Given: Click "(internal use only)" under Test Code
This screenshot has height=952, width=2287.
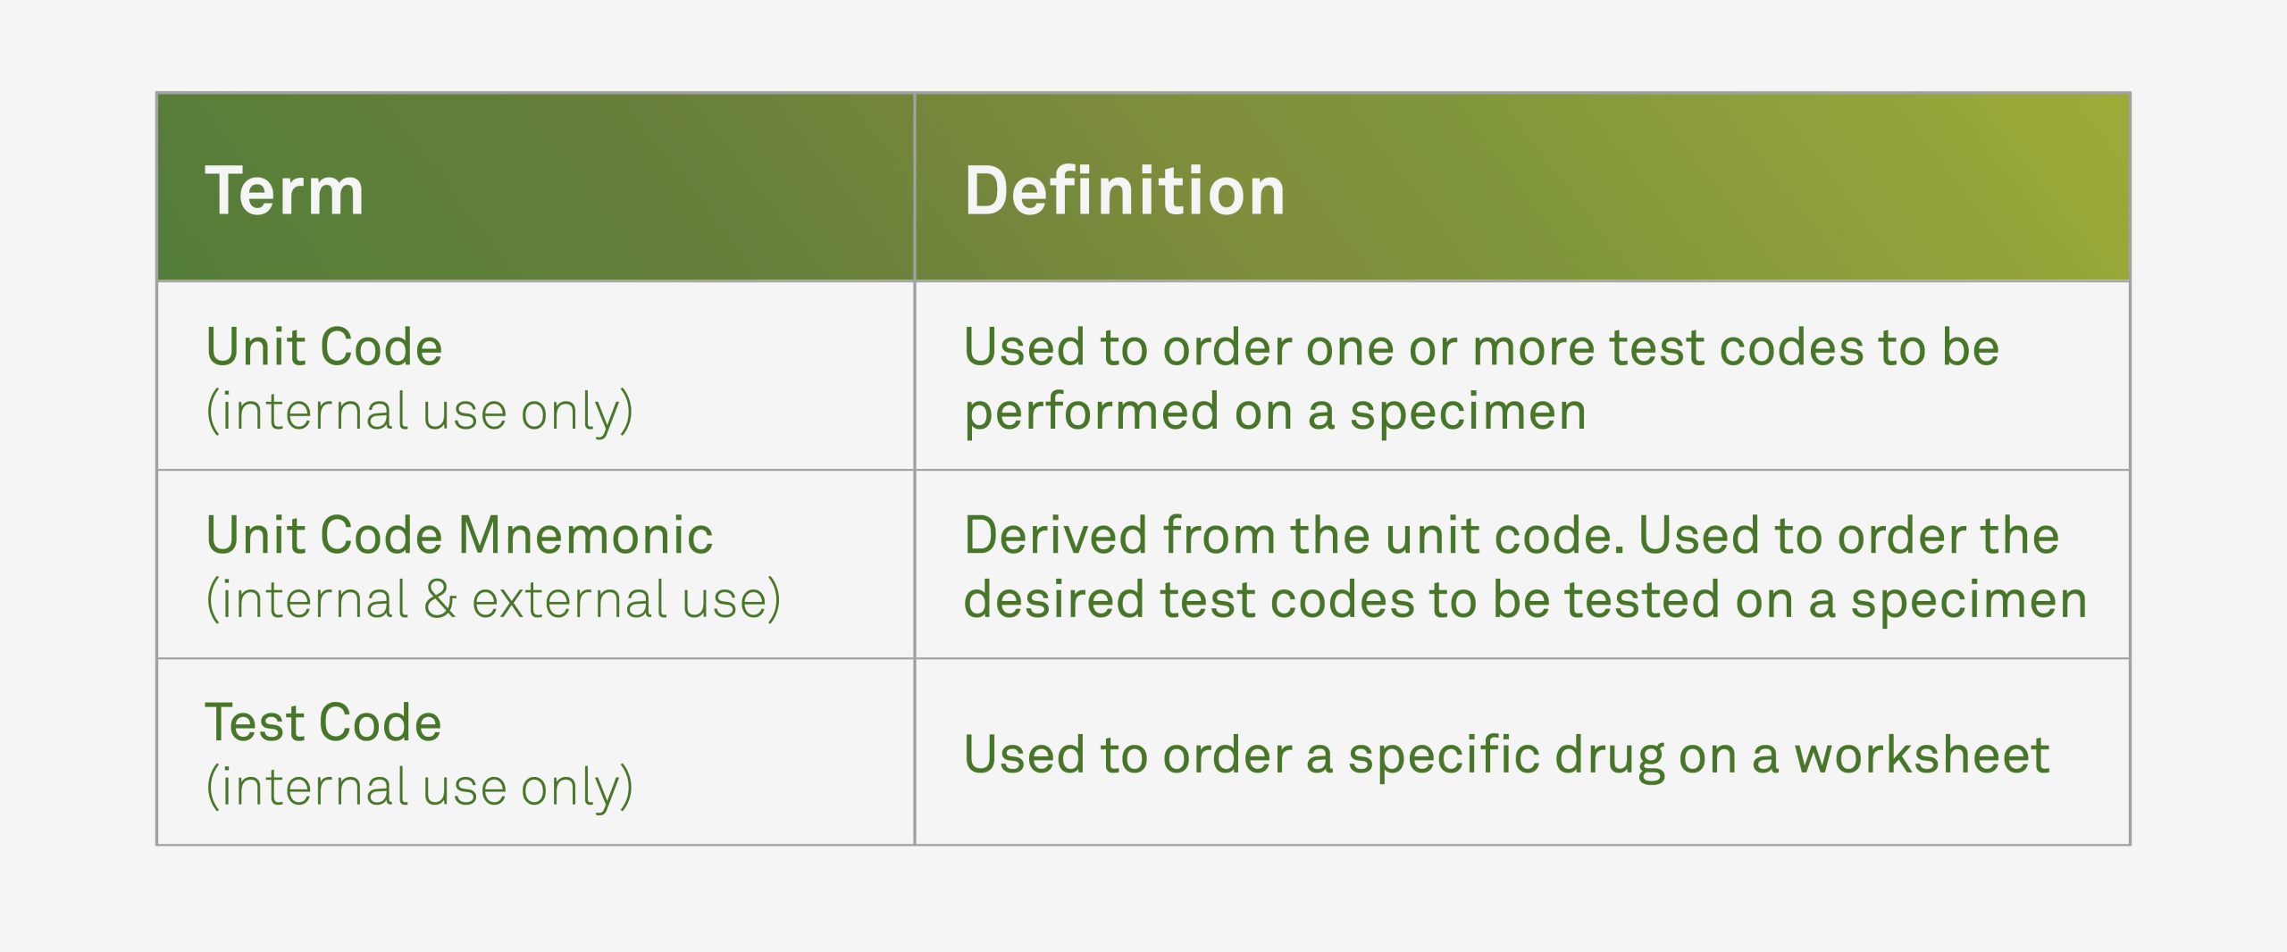Looking at the screenshot, I should tap(419, 787).
